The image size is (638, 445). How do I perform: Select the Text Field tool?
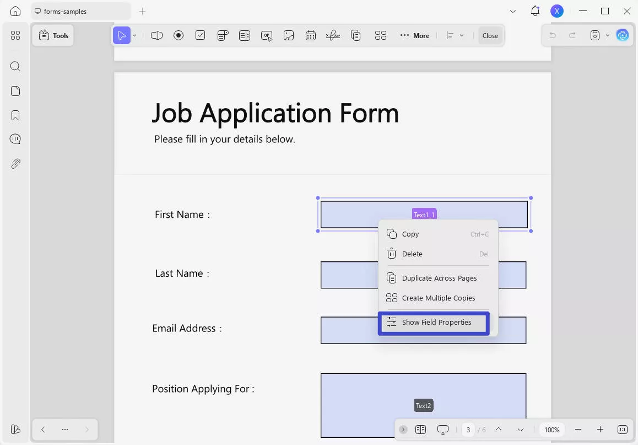click(x=156, y=35)
